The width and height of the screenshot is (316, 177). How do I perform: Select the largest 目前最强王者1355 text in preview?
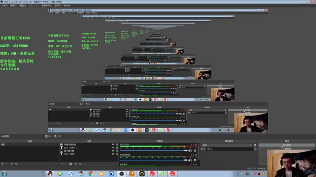coord(15,38)
